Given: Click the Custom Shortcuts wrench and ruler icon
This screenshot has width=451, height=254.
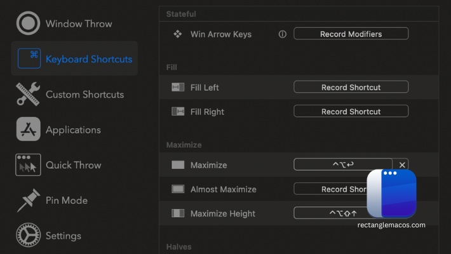Looking at the screenshot, I should coord(28,94).
